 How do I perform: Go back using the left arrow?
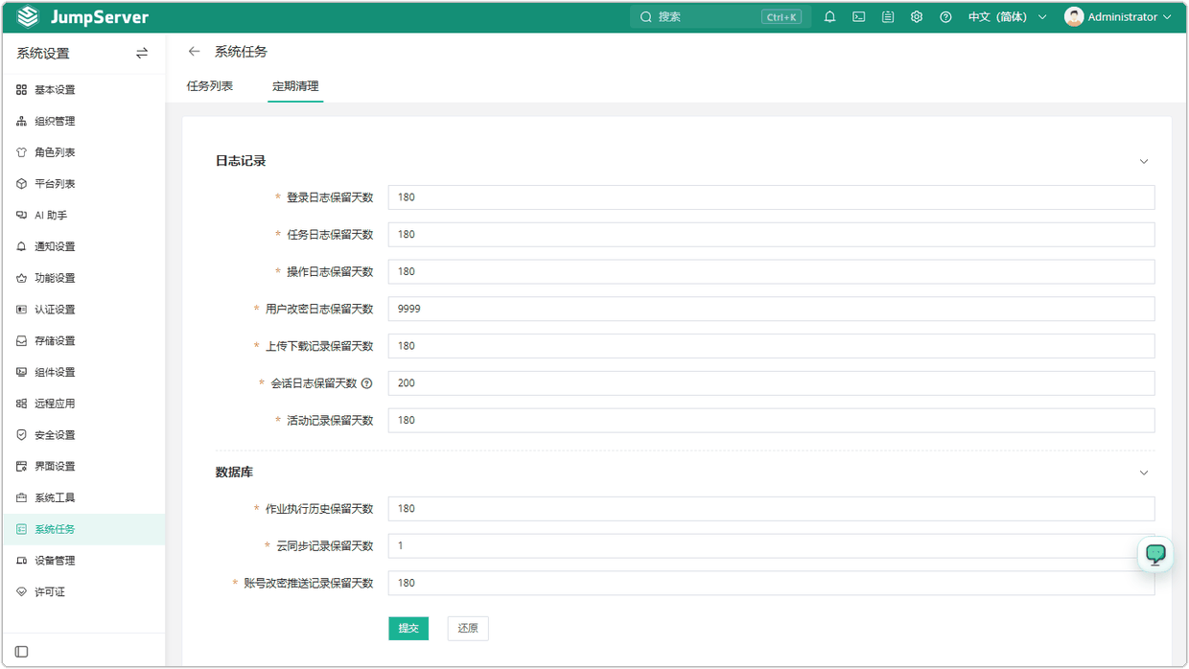[195, 52]
